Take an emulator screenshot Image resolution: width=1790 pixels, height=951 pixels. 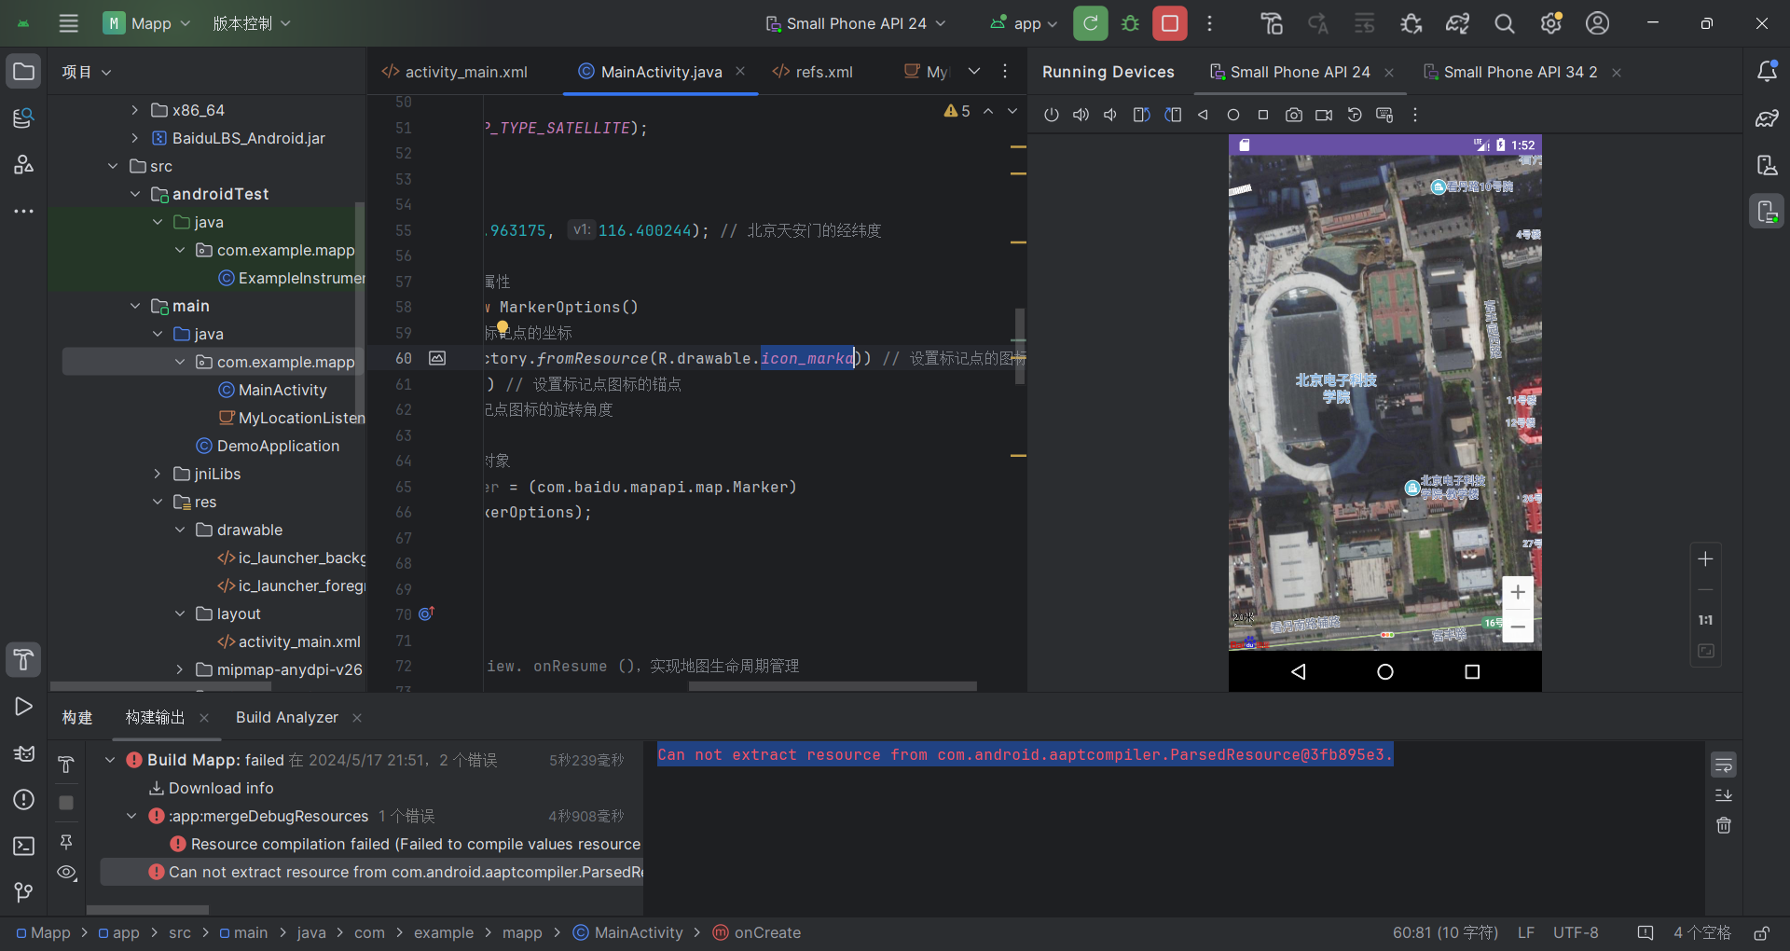[x=1293, y=115]
